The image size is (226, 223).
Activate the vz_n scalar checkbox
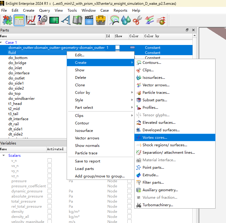[x=50, y=176]
